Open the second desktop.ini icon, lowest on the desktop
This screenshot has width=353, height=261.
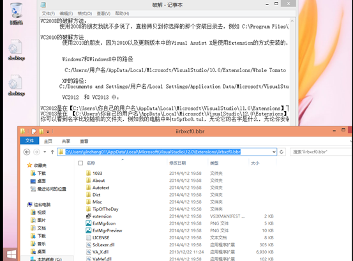pos(16,85)
